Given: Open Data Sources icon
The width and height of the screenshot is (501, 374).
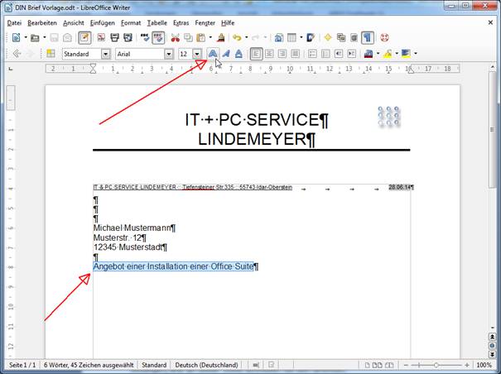Looking at the screenshot, I should 354,38.
